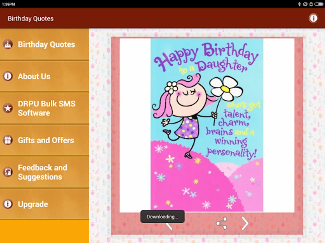Tap the info icon in the top bar

pyautogui.click(x=313, y=18)
